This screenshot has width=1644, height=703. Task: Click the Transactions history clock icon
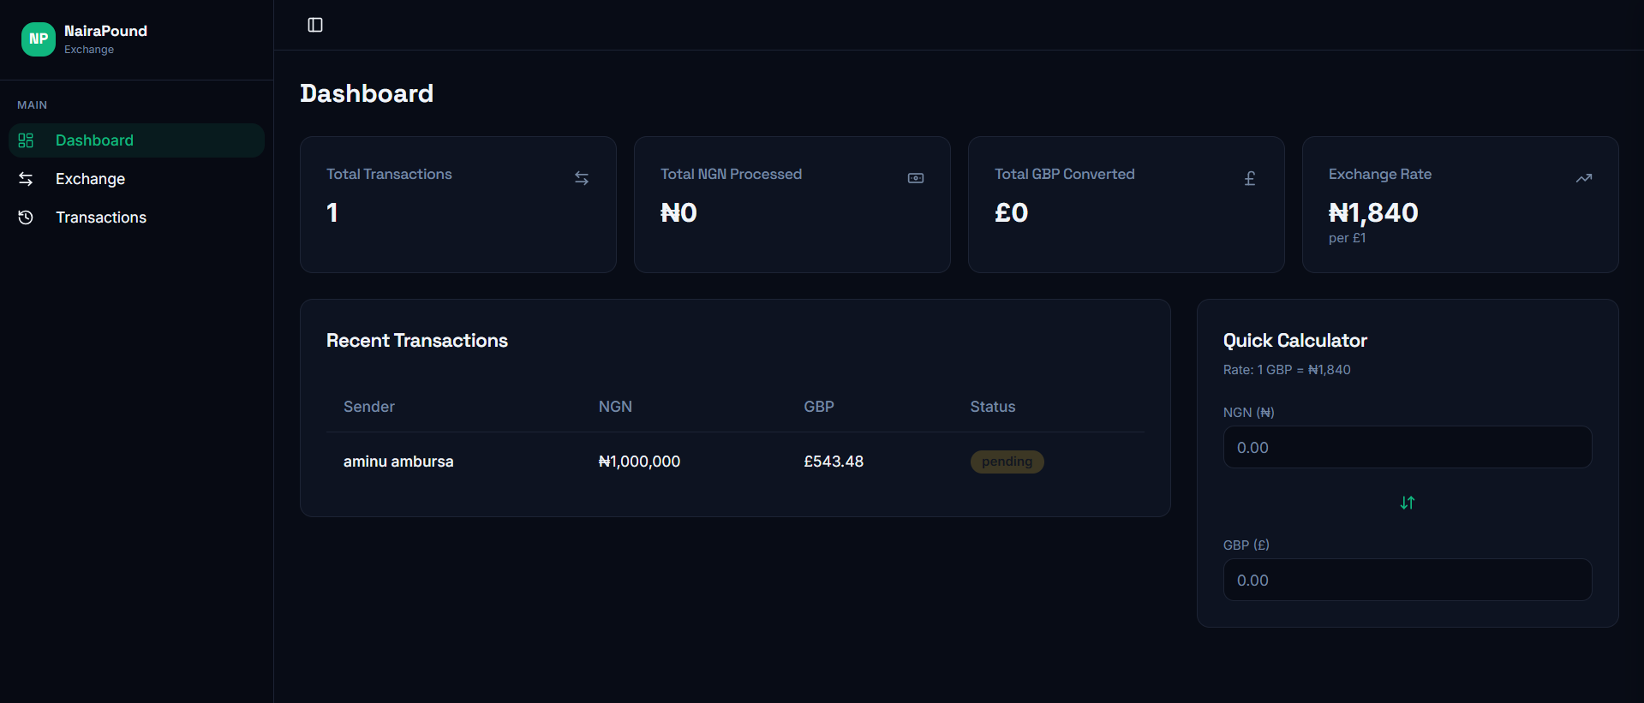pos(26,217)
